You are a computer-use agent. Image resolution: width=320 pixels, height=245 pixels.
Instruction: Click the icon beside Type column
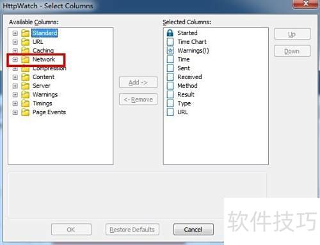click(x=170, y=103)
